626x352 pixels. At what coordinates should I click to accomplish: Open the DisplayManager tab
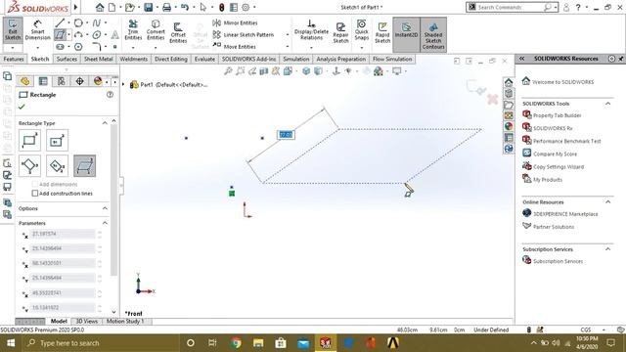click(x=98, y=81)
